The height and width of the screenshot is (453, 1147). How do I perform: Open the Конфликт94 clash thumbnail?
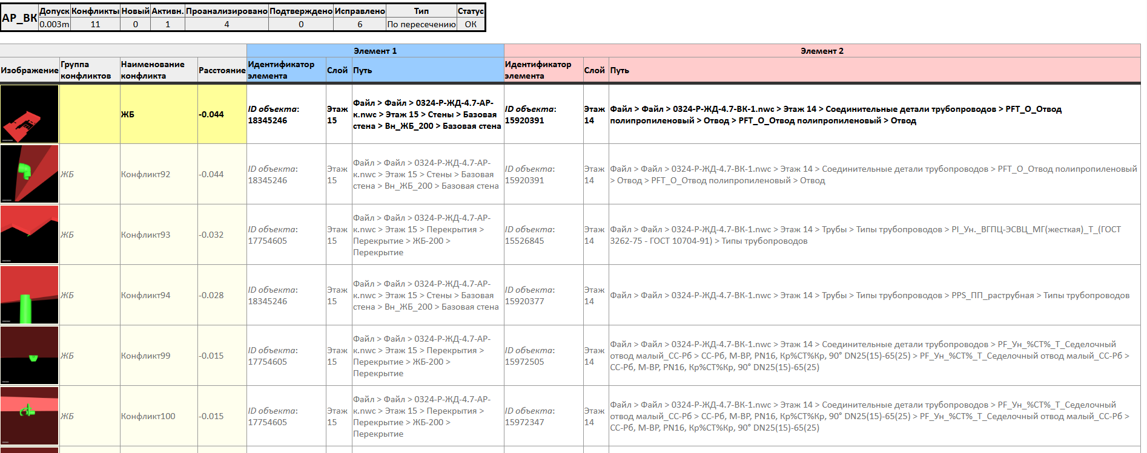[30, 295]
